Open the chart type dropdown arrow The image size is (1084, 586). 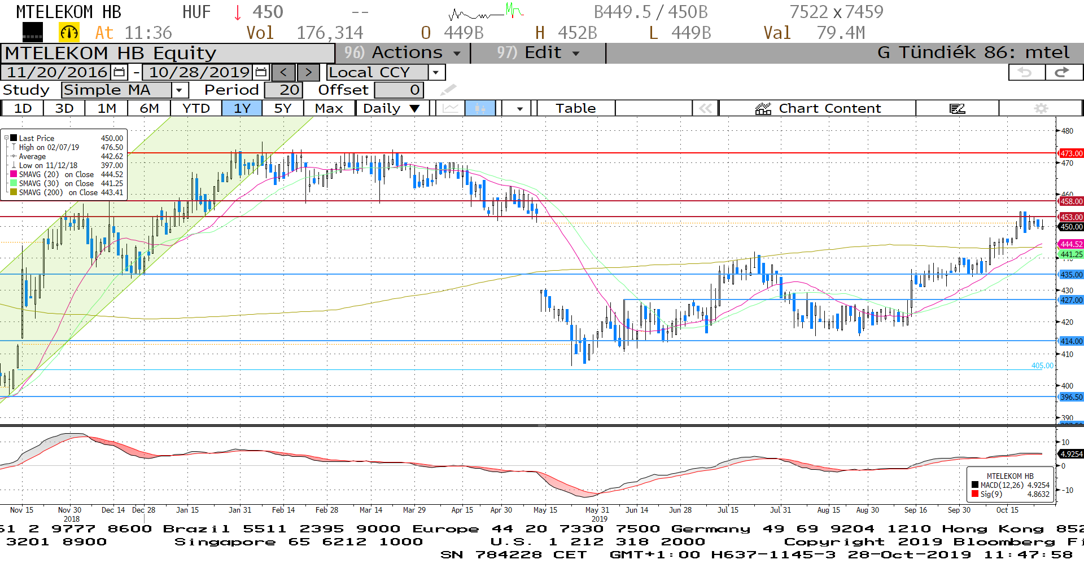519,108
